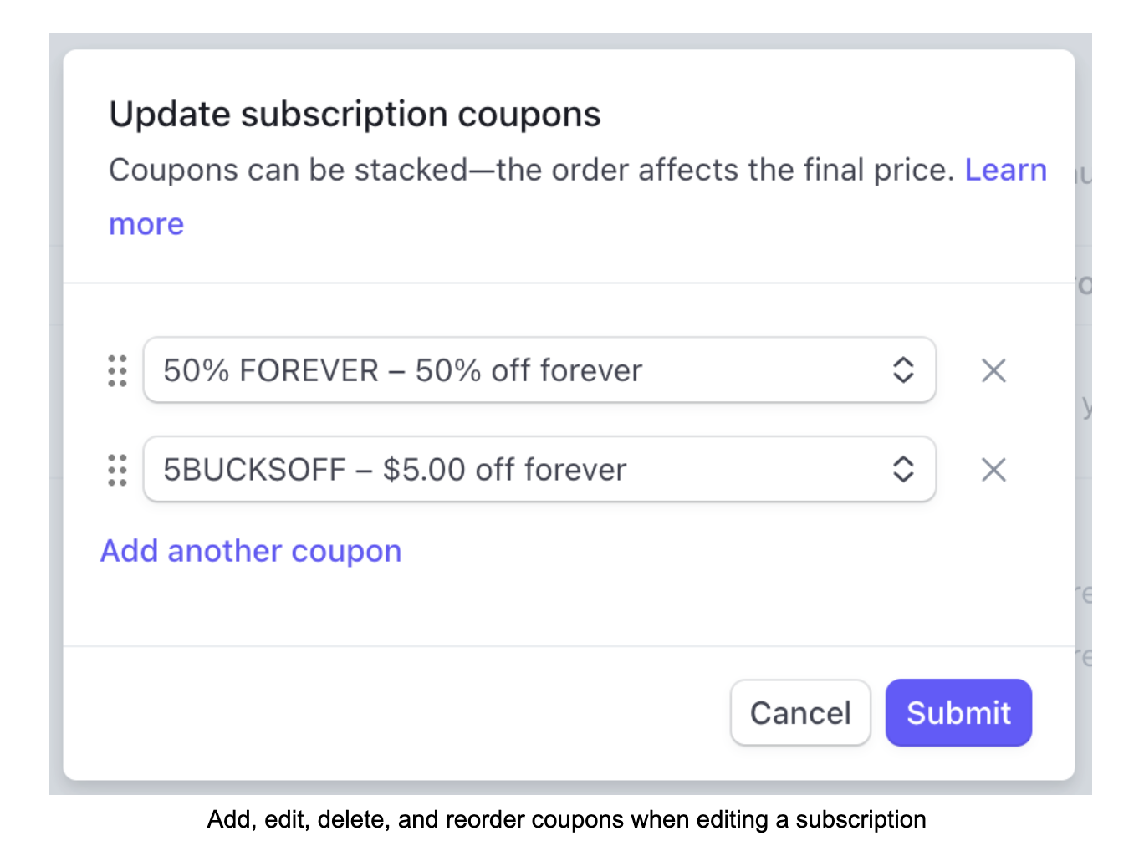Click the "50% off forever" text in the first selector
Image resolution: width=1139 pixels, height=851 pixels.
tap(529, 370)
